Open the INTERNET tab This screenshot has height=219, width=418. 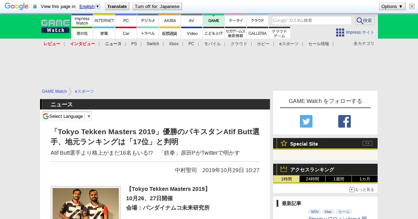(x=104, y=21)
